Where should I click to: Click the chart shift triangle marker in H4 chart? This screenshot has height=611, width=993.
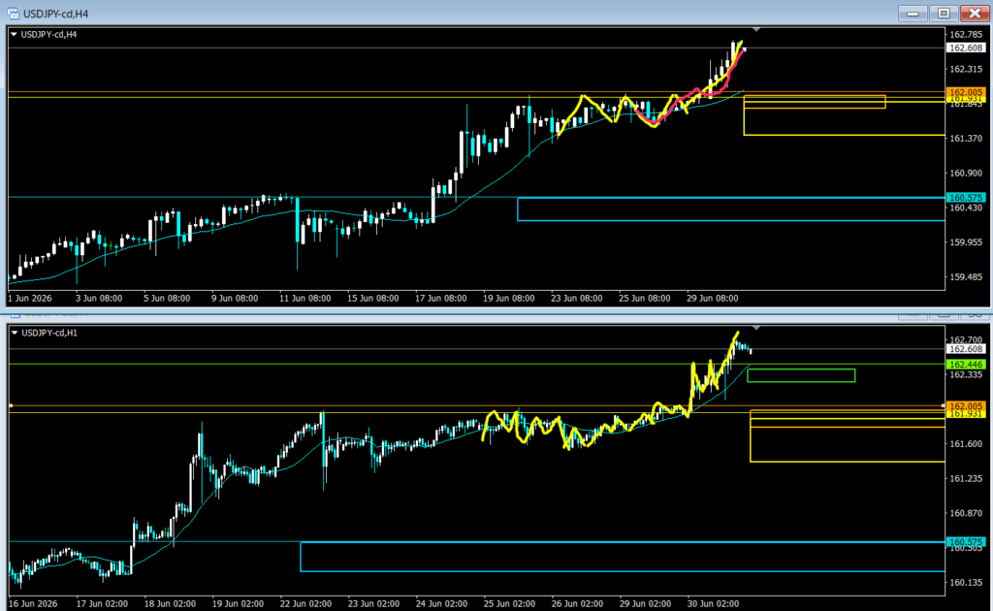pyautogui.click(x=756, y=29)
